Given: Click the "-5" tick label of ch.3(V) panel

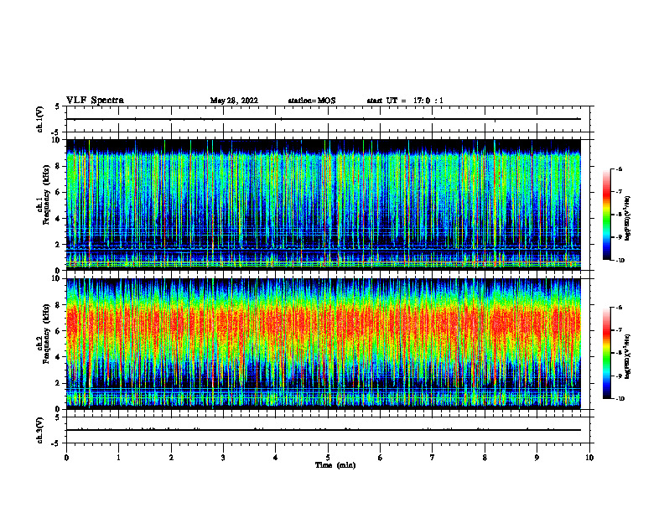Looking at the screenshot, I should coord(56,443).
